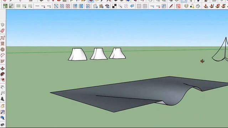Click the gray cloud-shaped icon
The height and width of the screenshot is (128, 228).
[x=107, y=6]
